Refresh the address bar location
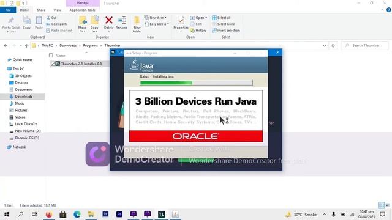The image size is (392, 220). point(333,46)
